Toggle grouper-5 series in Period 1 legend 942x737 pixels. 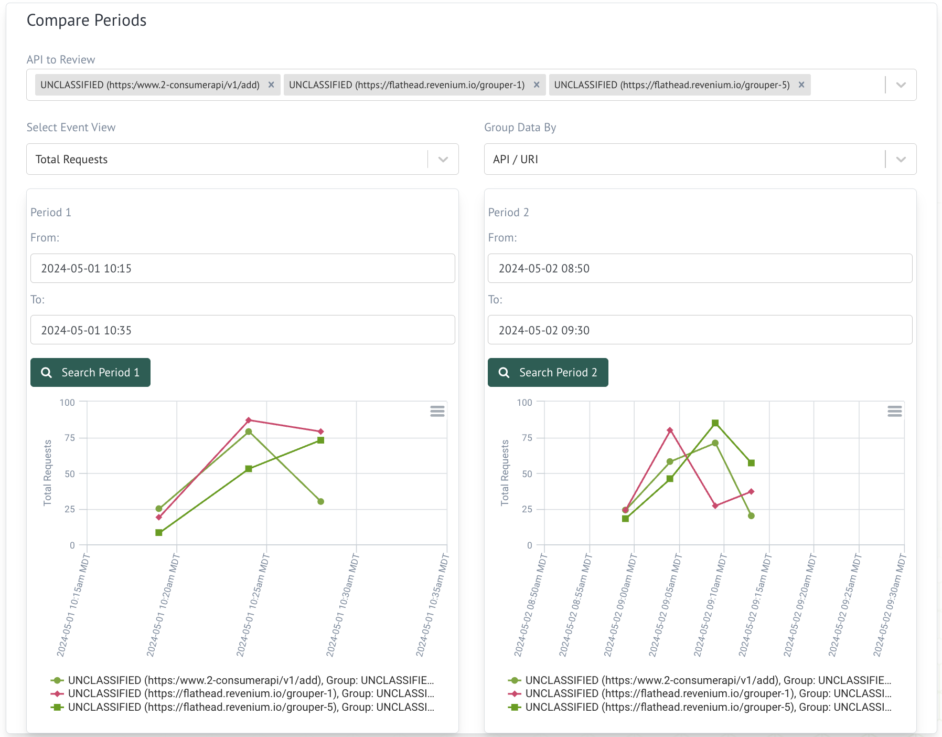click(x=251, y=707)
